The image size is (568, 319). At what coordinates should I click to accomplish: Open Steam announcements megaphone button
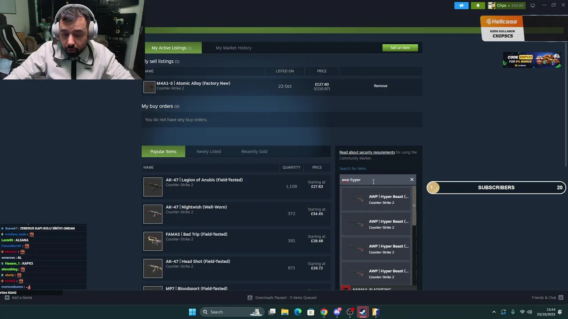click(x=461, y=5)
